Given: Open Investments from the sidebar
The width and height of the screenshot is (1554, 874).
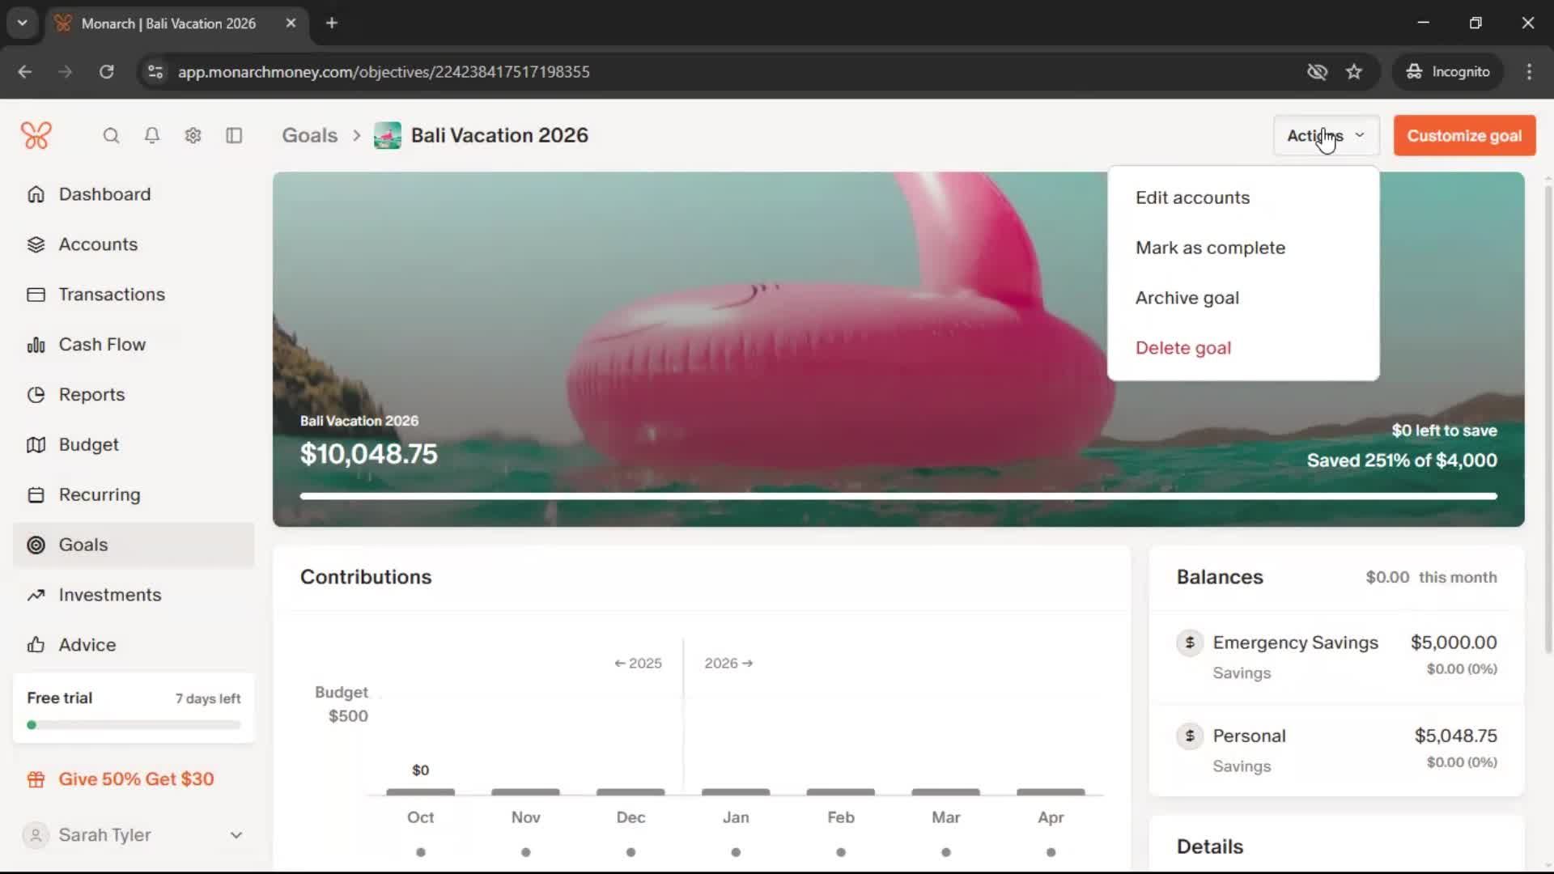Looking at the screenshot, I should point(109,595).
